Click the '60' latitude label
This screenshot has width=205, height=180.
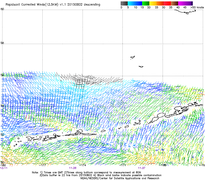coord(2,9)
